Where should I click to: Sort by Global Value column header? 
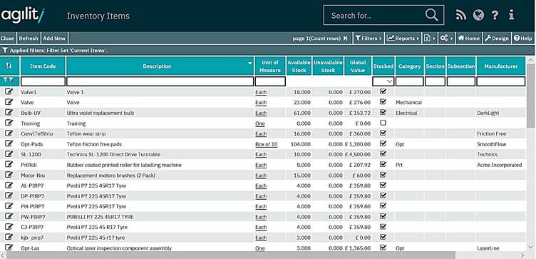[x=358, y=66]
